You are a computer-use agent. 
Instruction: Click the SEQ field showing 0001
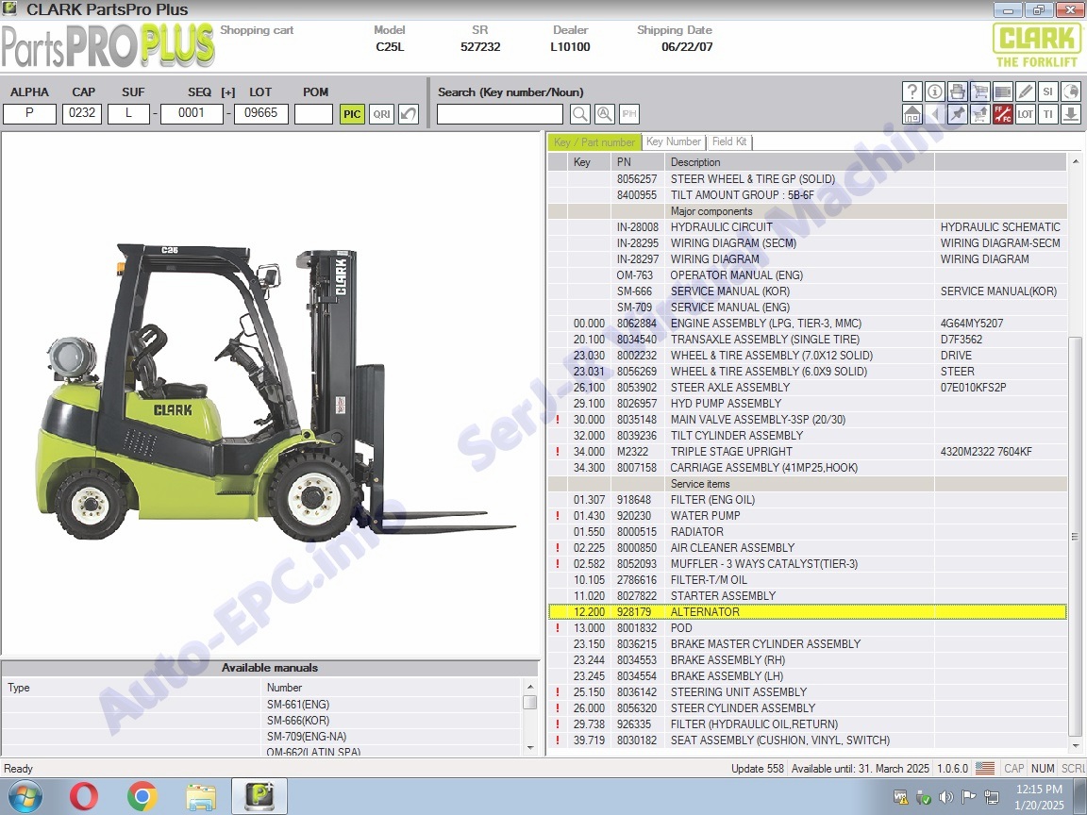coord(192,113)
